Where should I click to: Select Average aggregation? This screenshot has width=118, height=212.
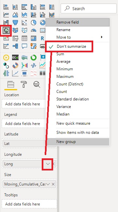78,62
